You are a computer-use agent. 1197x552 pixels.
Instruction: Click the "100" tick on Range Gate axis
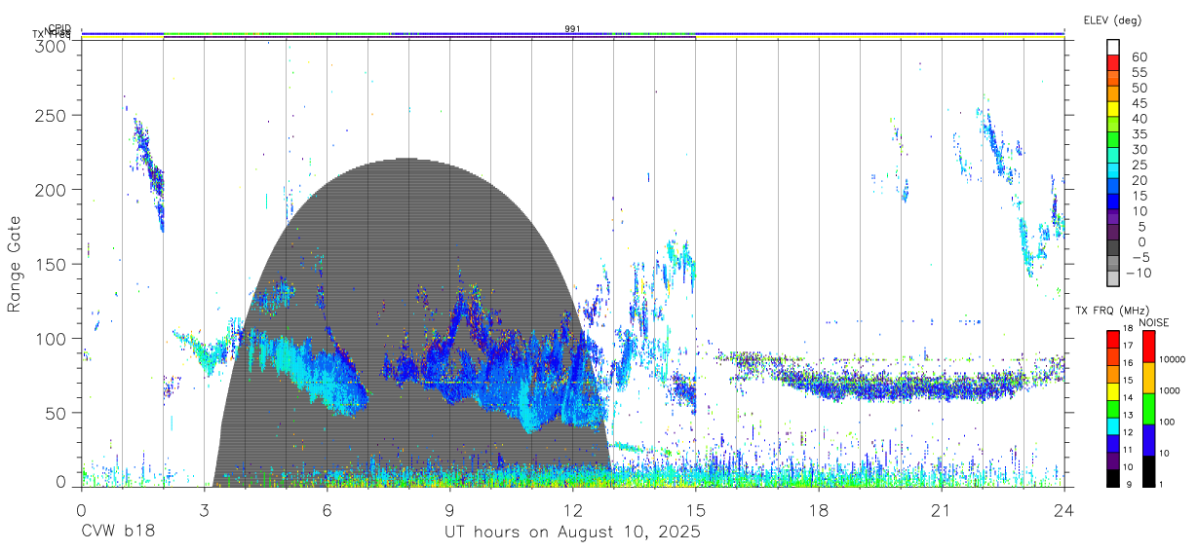coord(50,338)
